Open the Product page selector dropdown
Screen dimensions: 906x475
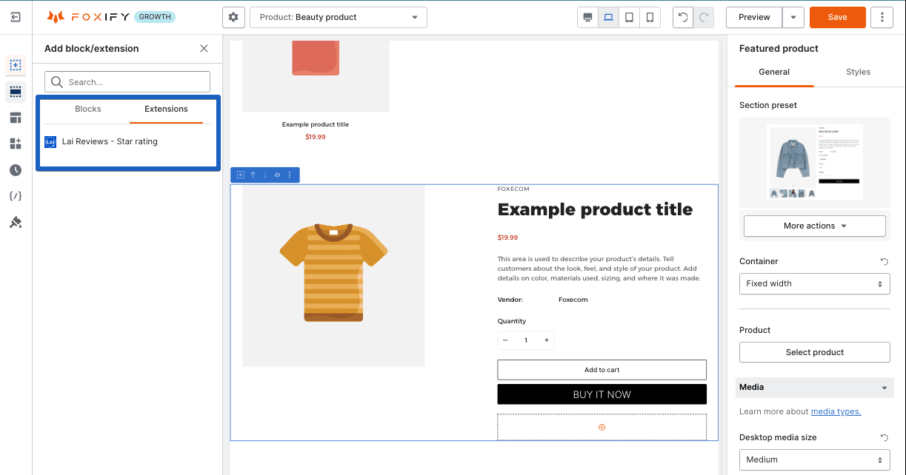[339, 17]
